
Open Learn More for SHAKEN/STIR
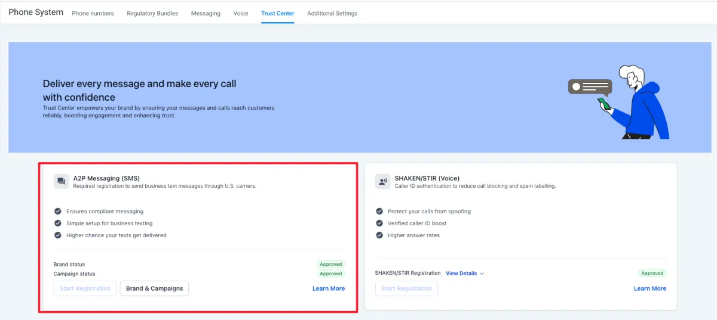coord(650,288)
